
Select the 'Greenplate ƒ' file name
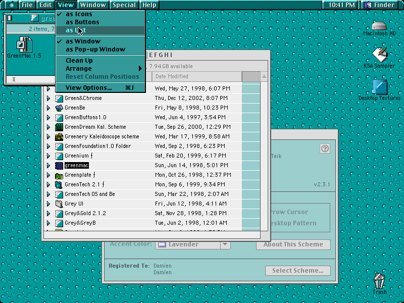[80, 175]
